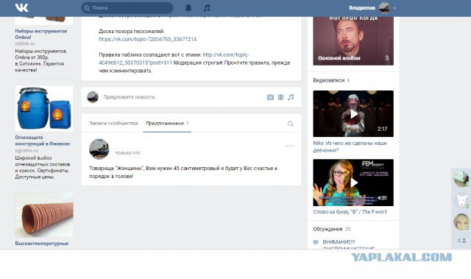471x279 pixels.
Task: Open Обсуждения section header
Action: pyautogui.click(x=327, y=229)
